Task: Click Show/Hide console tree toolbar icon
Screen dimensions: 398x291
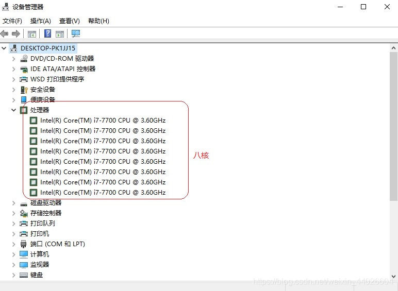Action: [x=32, y=33]
